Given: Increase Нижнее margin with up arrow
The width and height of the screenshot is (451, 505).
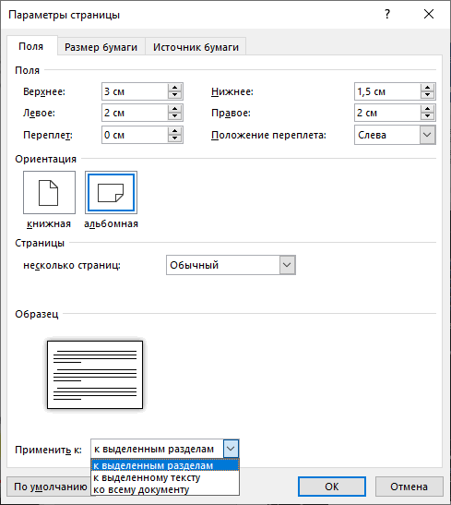Looking at the screenshot, I should click(428, 88).
